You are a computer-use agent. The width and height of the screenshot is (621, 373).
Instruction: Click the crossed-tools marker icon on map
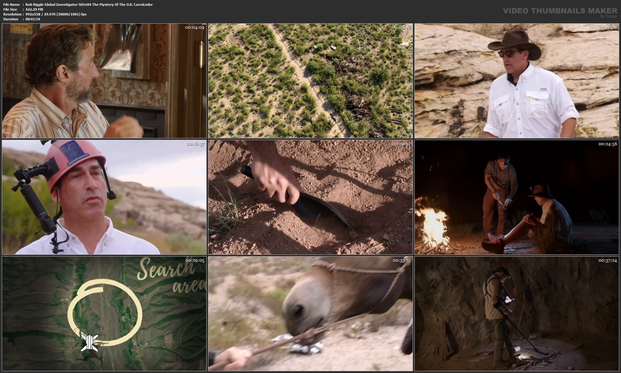[x=89, y=343]
